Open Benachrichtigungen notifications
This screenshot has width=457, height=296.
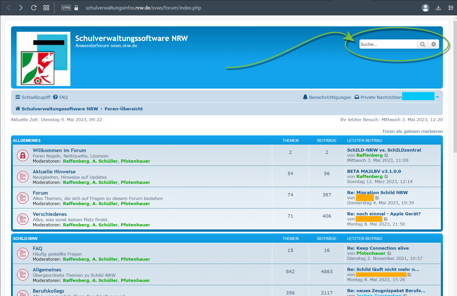(x=327, y=97)
